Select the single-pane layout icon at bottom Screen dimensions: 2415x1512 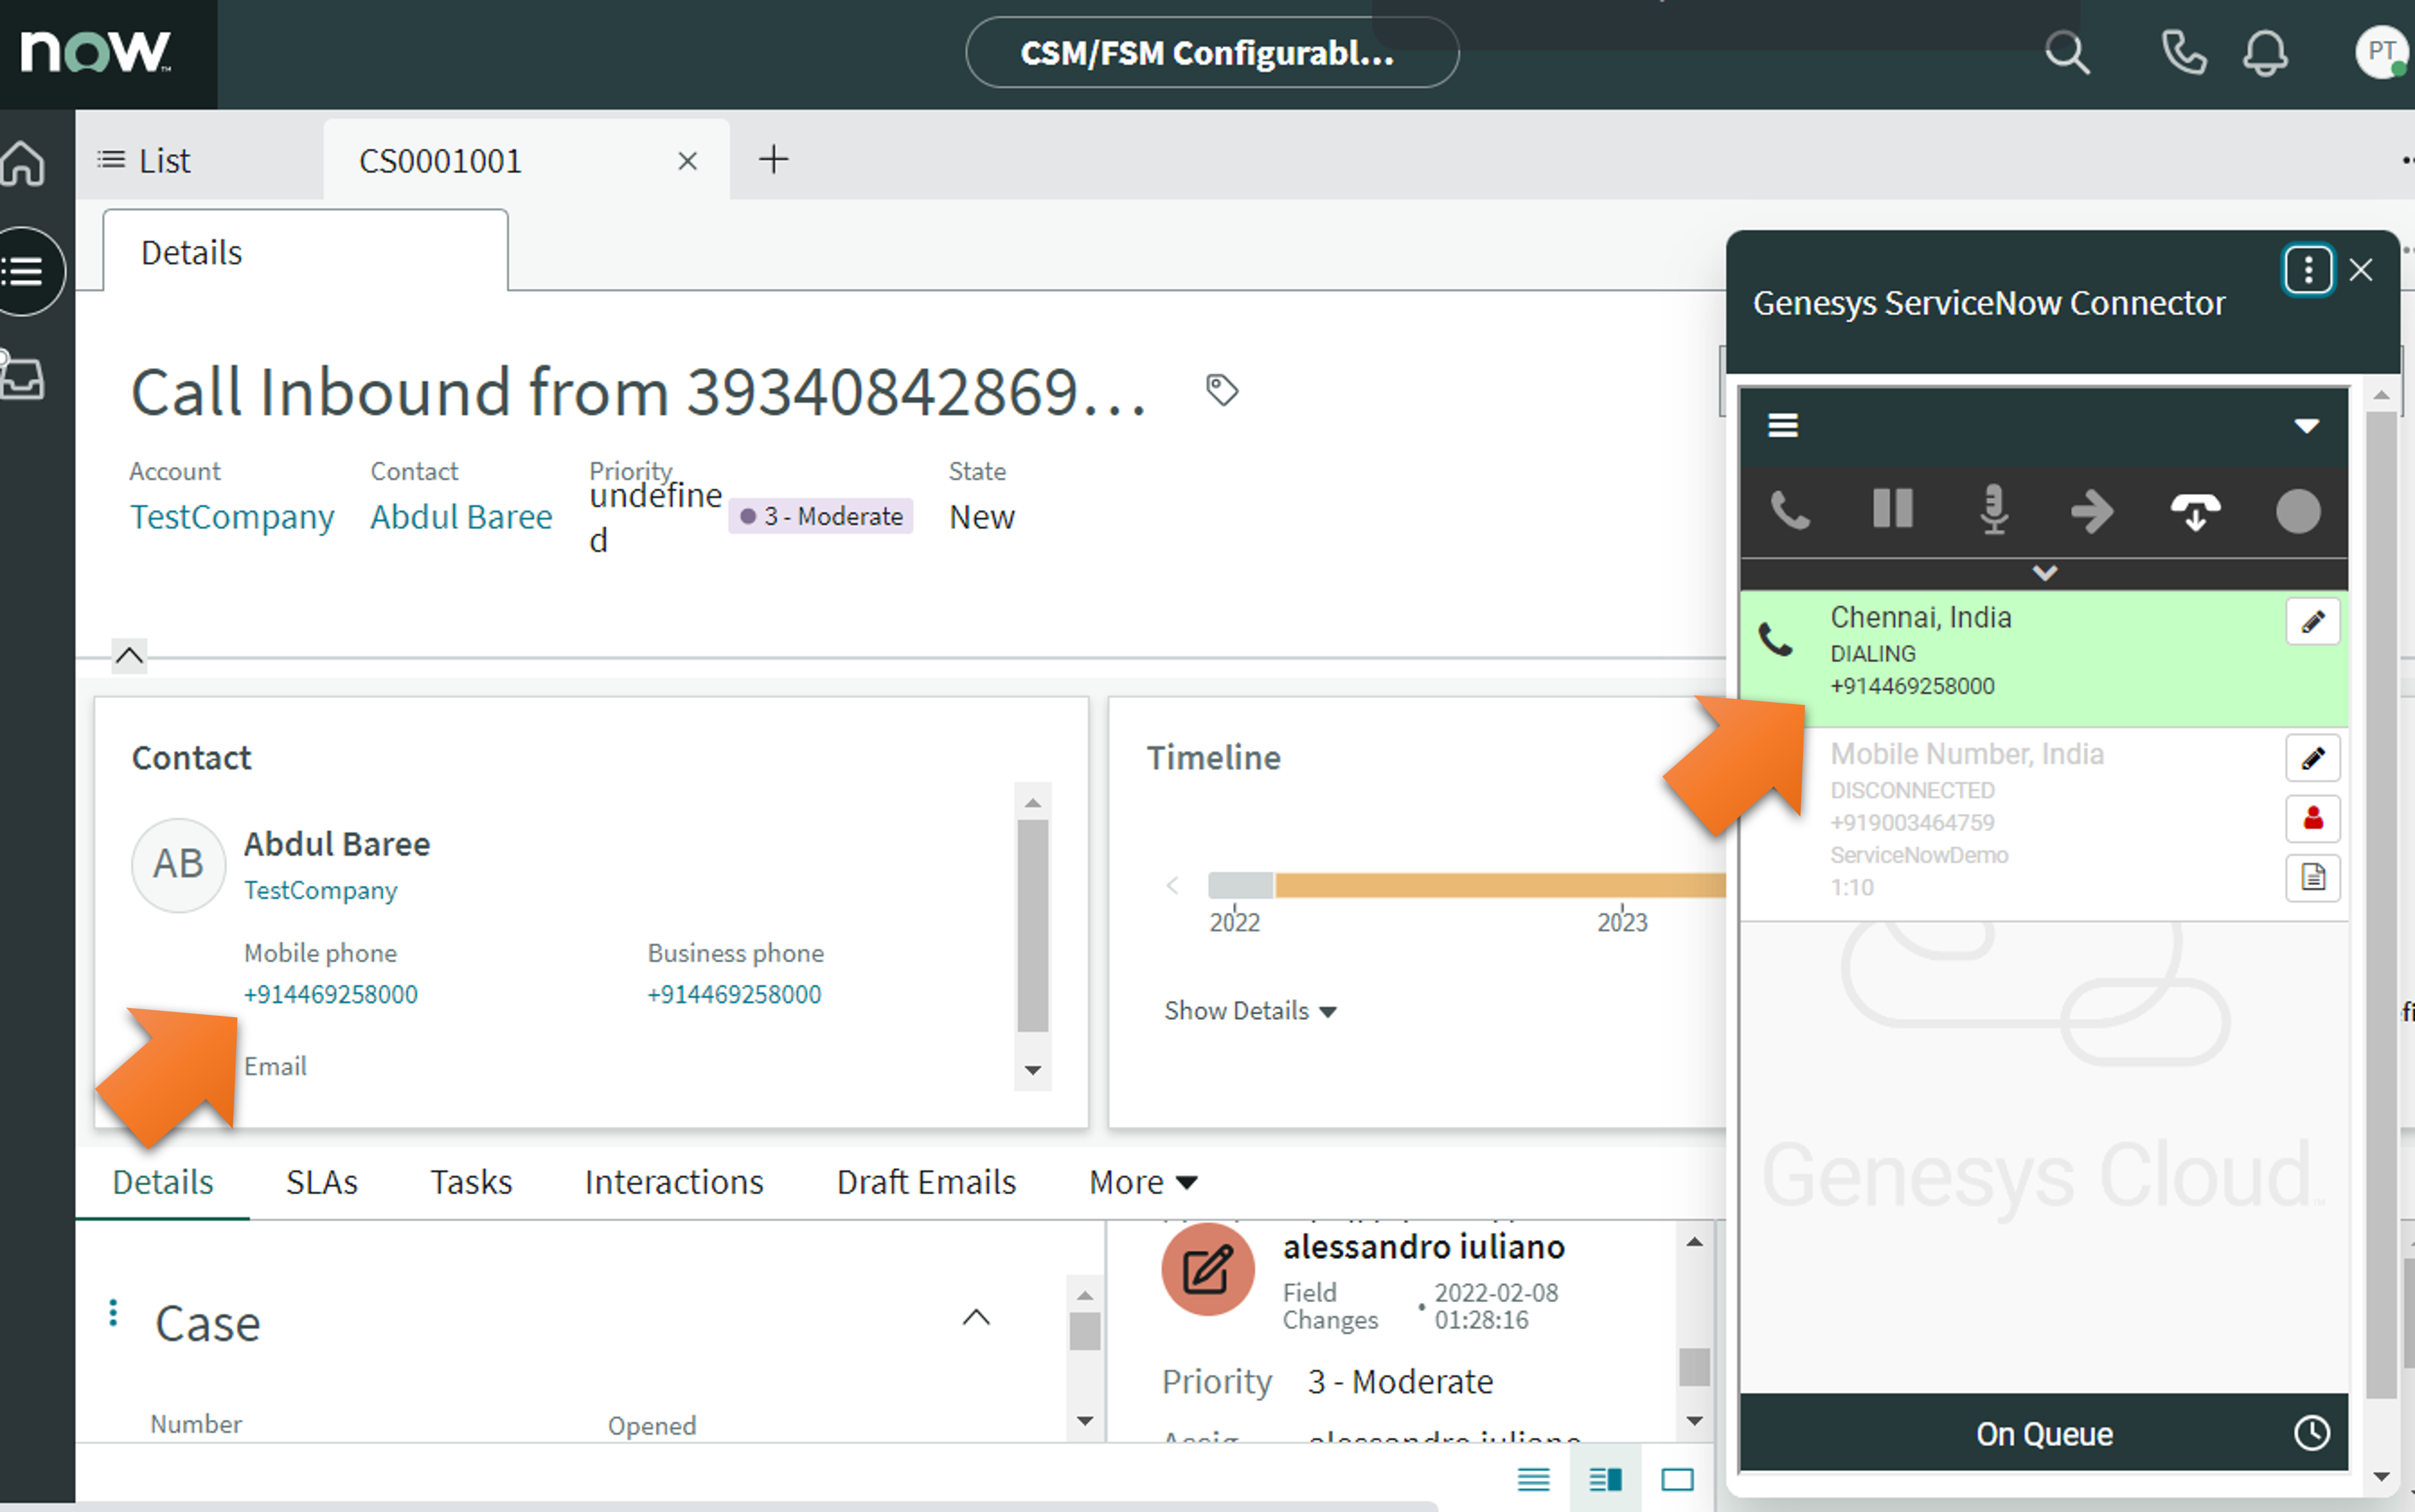tap(1677, 1479)
